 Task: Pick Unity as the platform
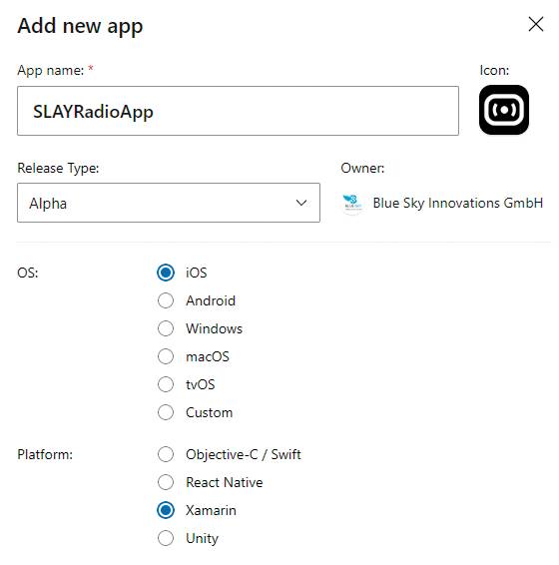coord(166,538)
